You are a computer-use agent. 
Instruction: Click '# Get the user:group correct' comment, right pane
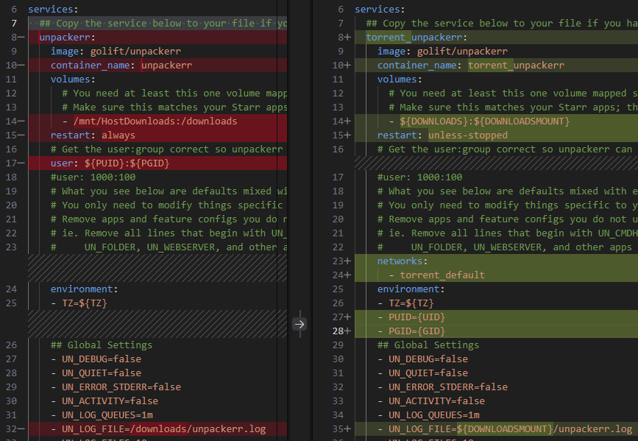[505, 149]
